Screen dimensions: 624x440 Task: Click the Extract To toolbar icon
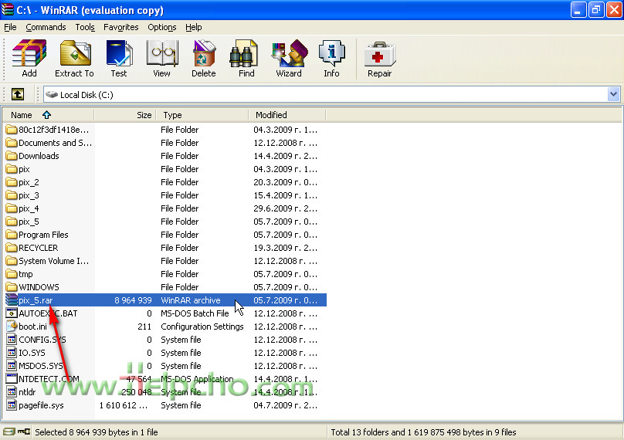tap(75, 53)
